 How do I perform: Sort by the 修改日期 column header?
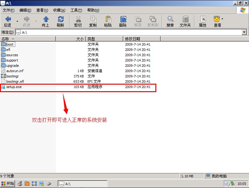point(142,39)
